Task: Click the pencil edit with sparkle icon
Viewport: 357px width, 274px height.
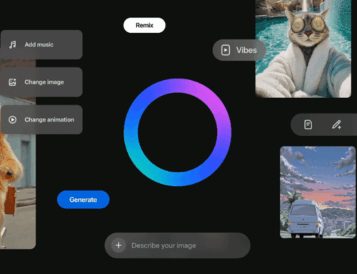Action: (336, 124)
